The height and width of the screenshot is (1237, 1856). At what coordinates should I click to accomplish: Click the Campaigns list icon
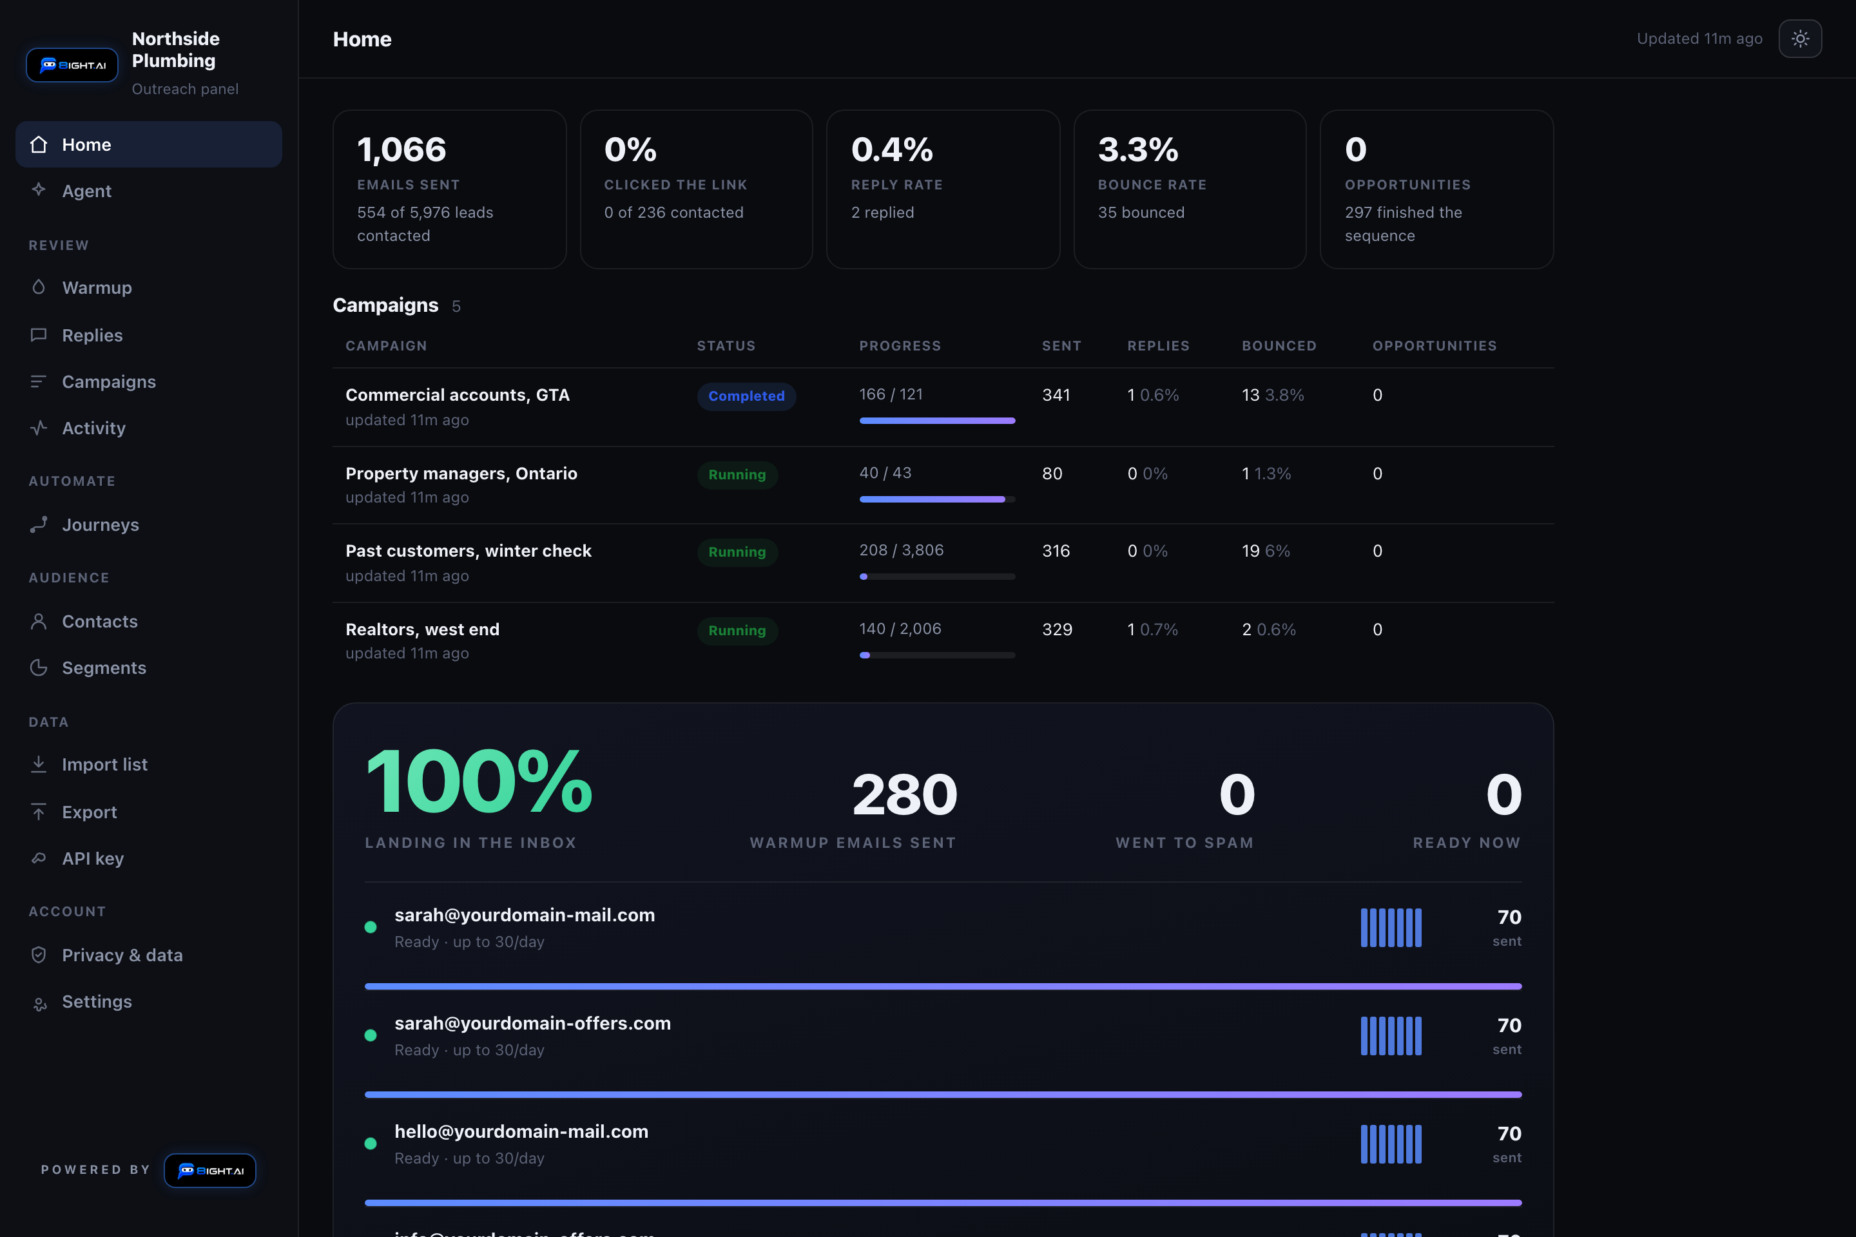click(x=39, y=381)
